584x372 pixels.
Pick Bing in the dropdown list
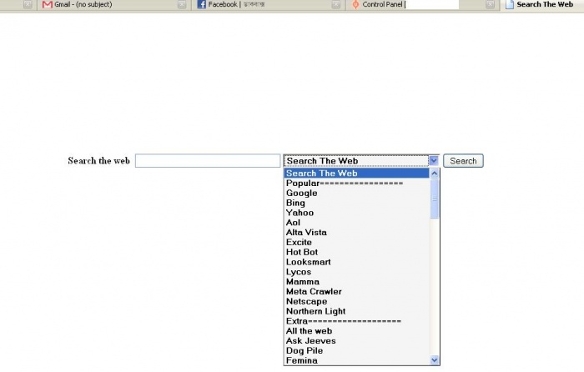(356, 203)
